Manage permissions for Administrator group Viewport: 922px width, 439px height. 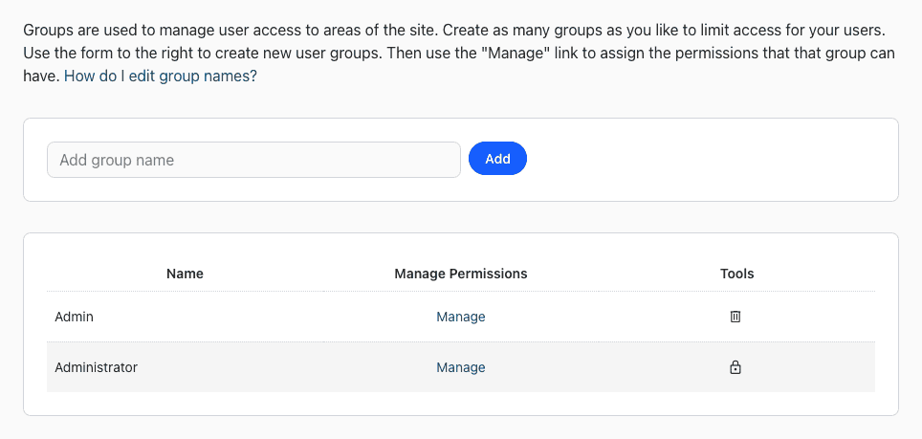click(461, 367)
